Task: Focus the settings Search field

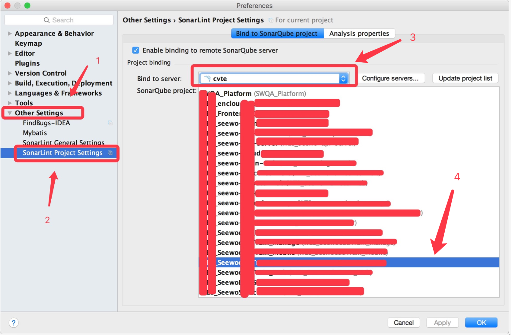Action: click(x=59, y=20)
